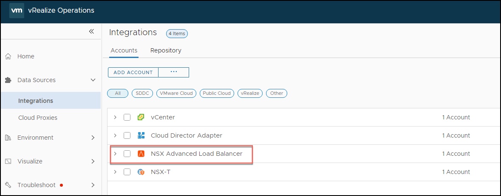Click the Visualize chart icon
501x196 pixels.
click(x=8, y=161)
